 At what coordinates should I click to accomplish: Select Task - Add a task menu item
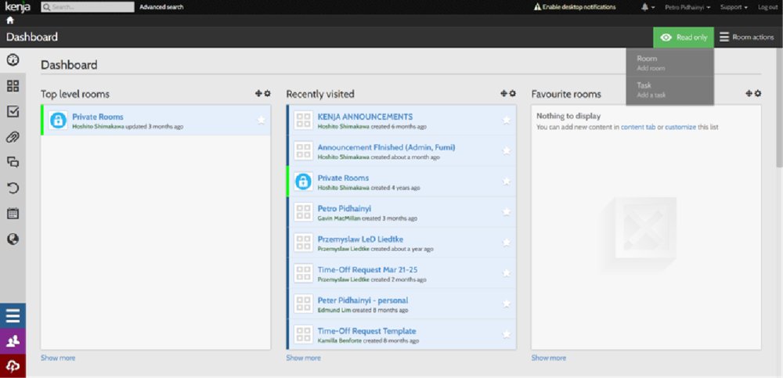(669, 90)
